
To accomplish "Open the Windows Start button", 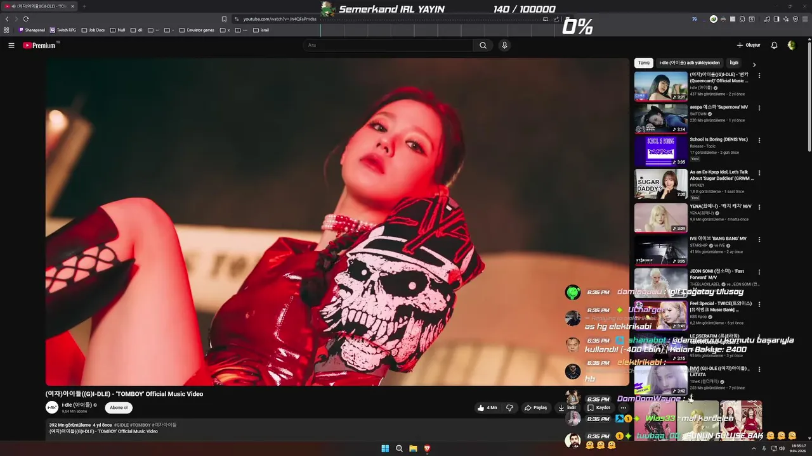I will pyautogui.click(x=385, y=448).
